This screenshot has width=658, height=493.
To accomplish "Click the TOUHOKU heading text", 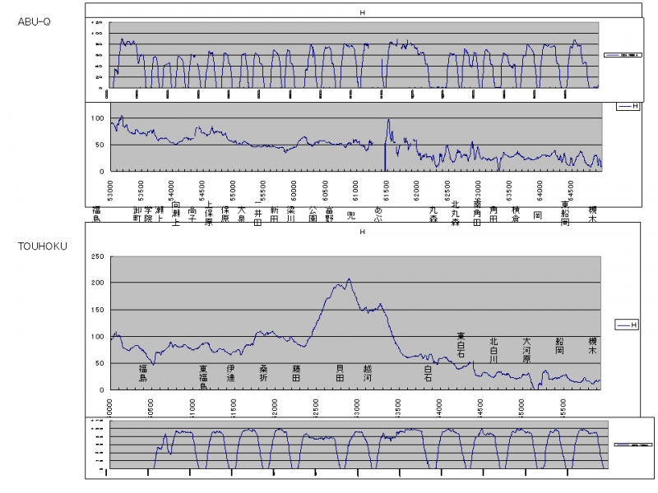I will coord(40,246).
